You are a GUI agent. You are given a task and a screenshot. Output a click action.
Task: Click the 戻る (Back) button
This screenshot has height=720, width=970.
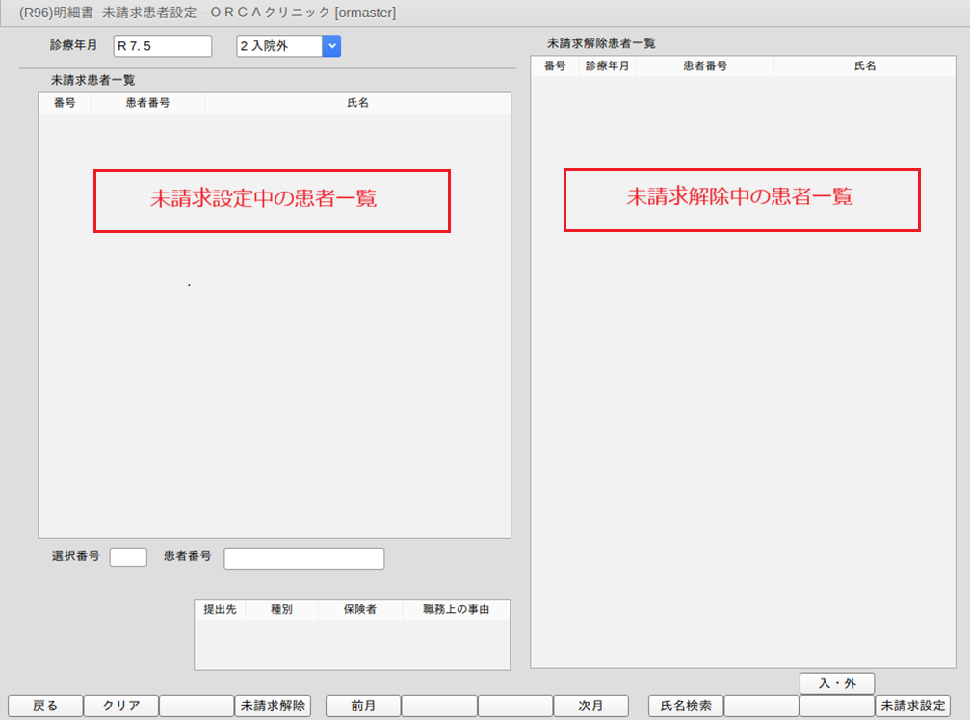pyautogui.click(x=45, y=706)
